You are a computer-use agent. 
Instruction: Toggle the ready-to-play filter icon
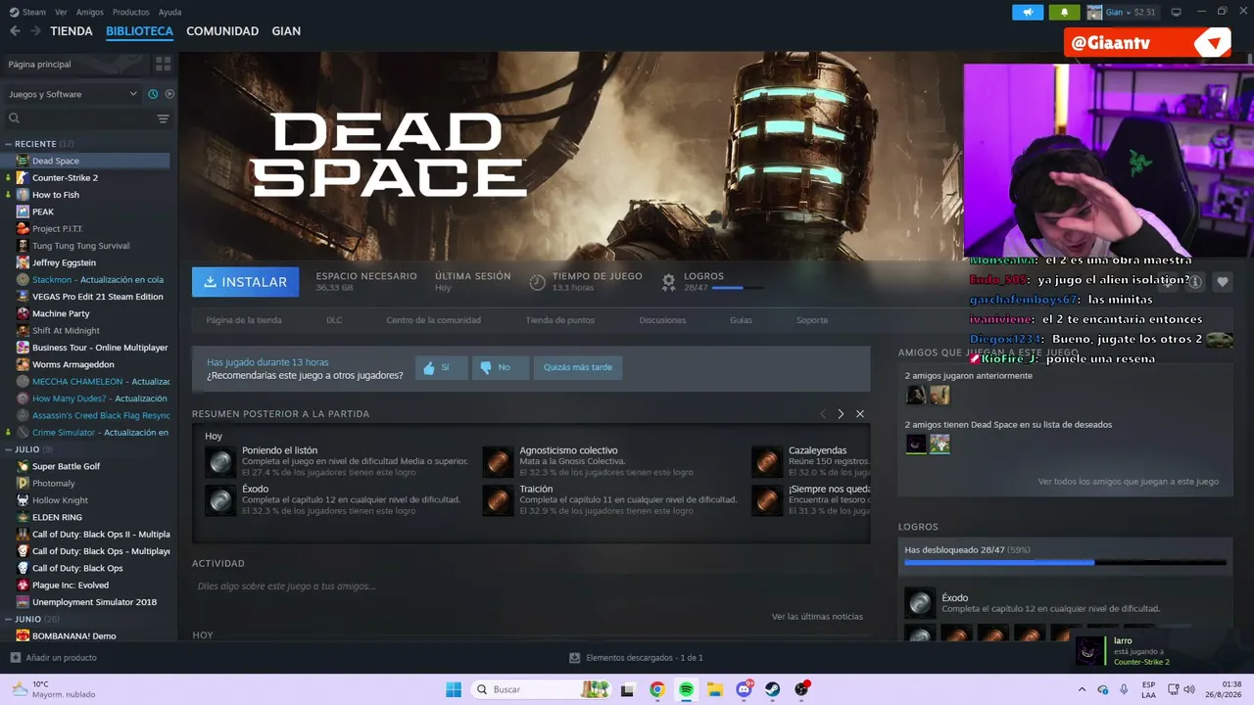[x=169, y=94]
